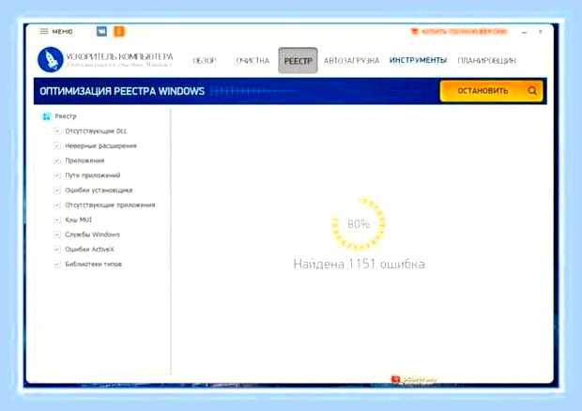Image resolution: width=582 pixels, height=411 pixels.
Task: Select the Реестр tab
Action: (x=298, y=60)
